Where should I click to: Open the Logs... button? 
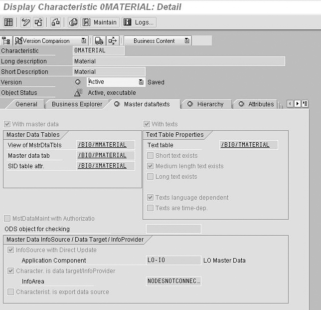point(139,22)
